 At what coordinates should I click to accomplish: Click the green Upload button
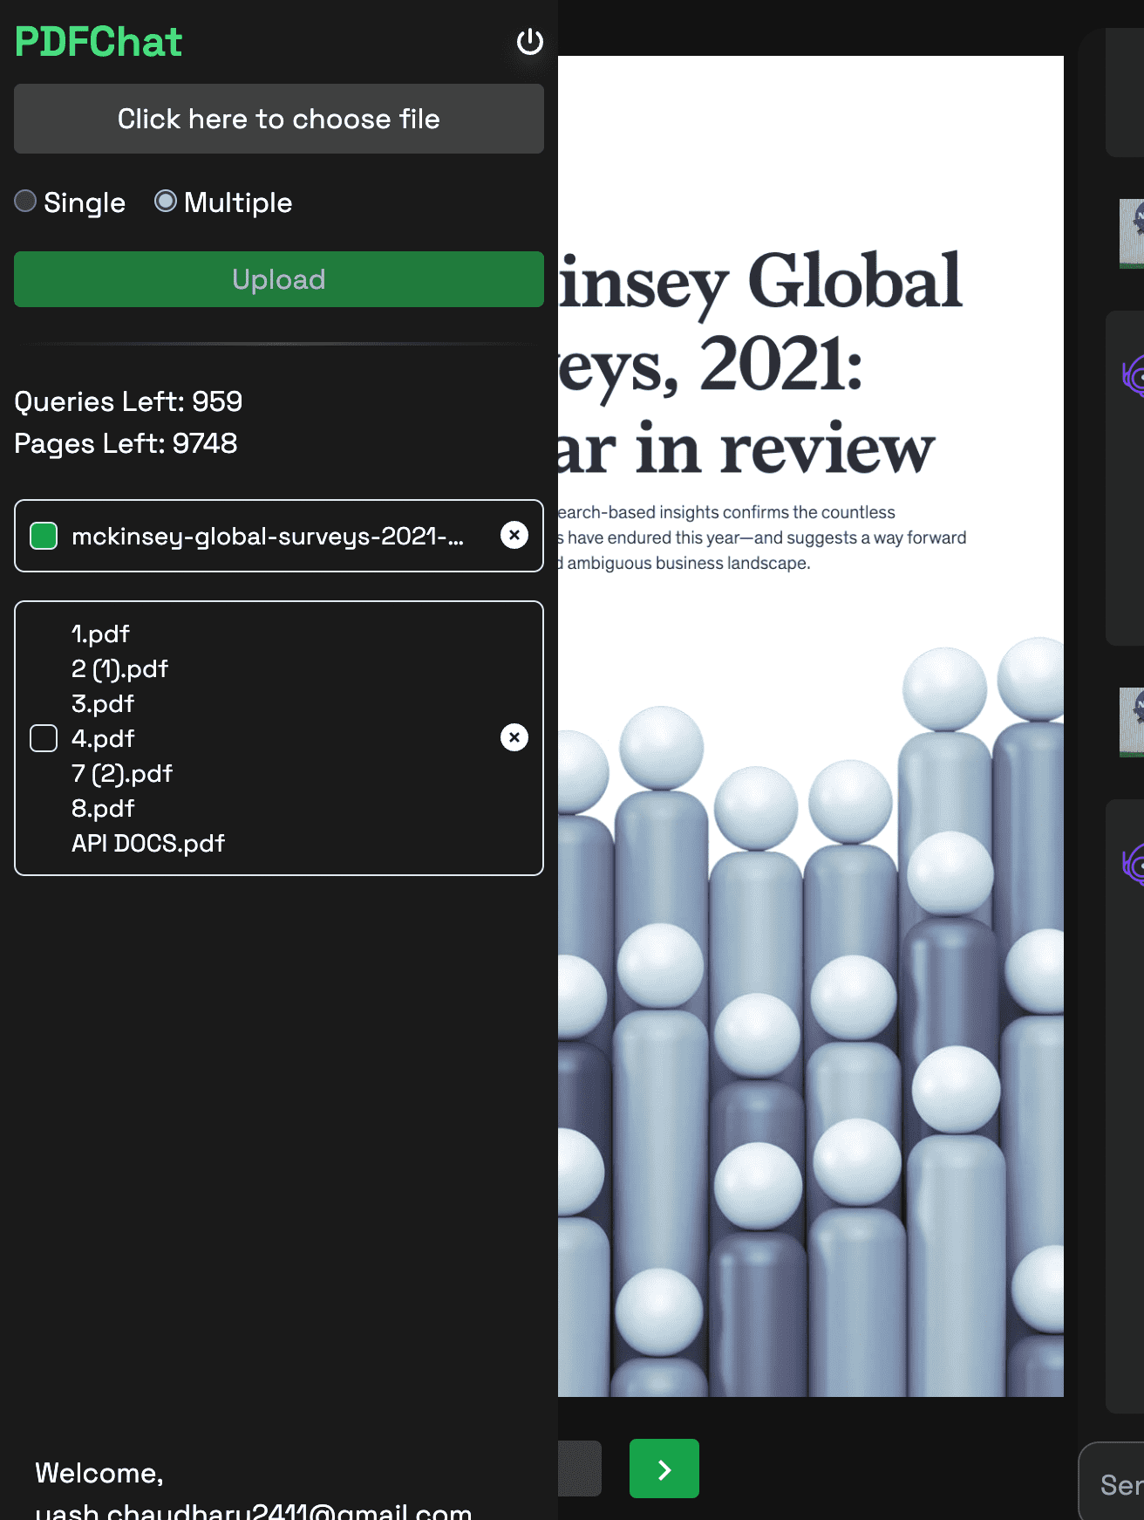click(x=279, y=279)
